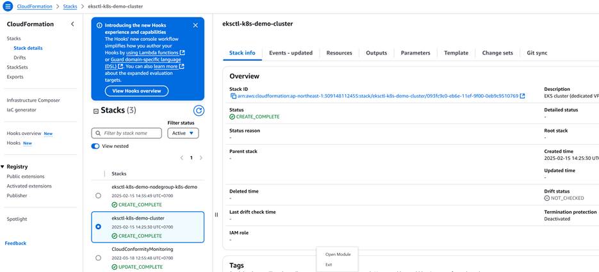Follow the using Lambda functions link

(155, 52)
